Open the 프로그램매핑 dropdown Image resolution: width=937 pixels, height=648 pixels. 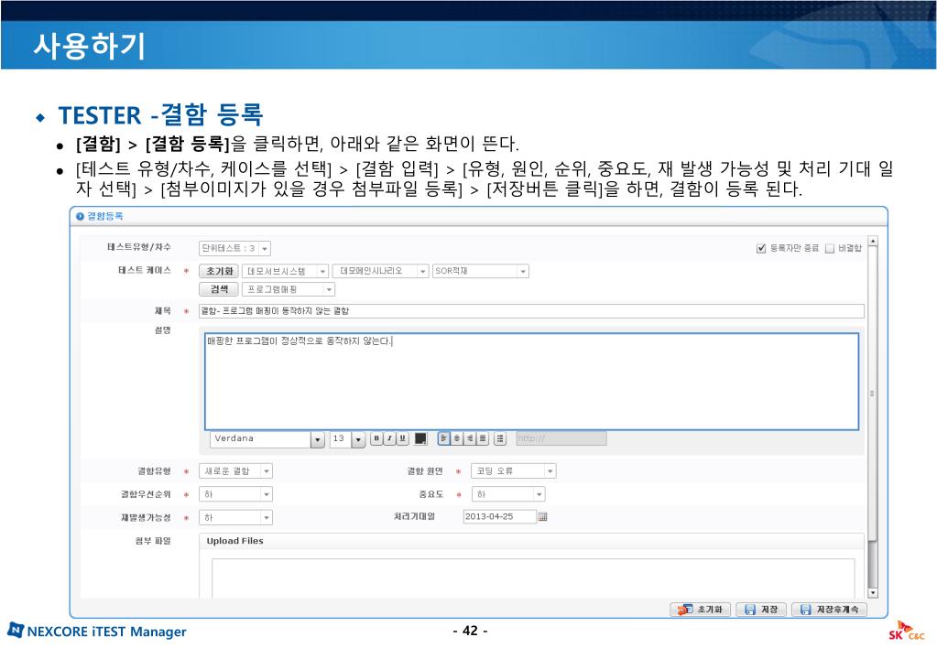click(x=289, y=289)
